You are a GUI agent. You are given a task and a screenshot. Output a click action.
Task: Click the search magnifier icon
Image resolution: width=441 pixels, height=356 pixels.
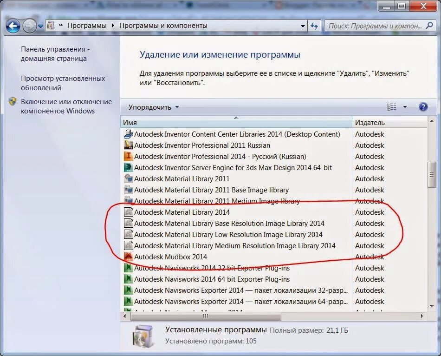pyautogui.click(x=429, y=26)
